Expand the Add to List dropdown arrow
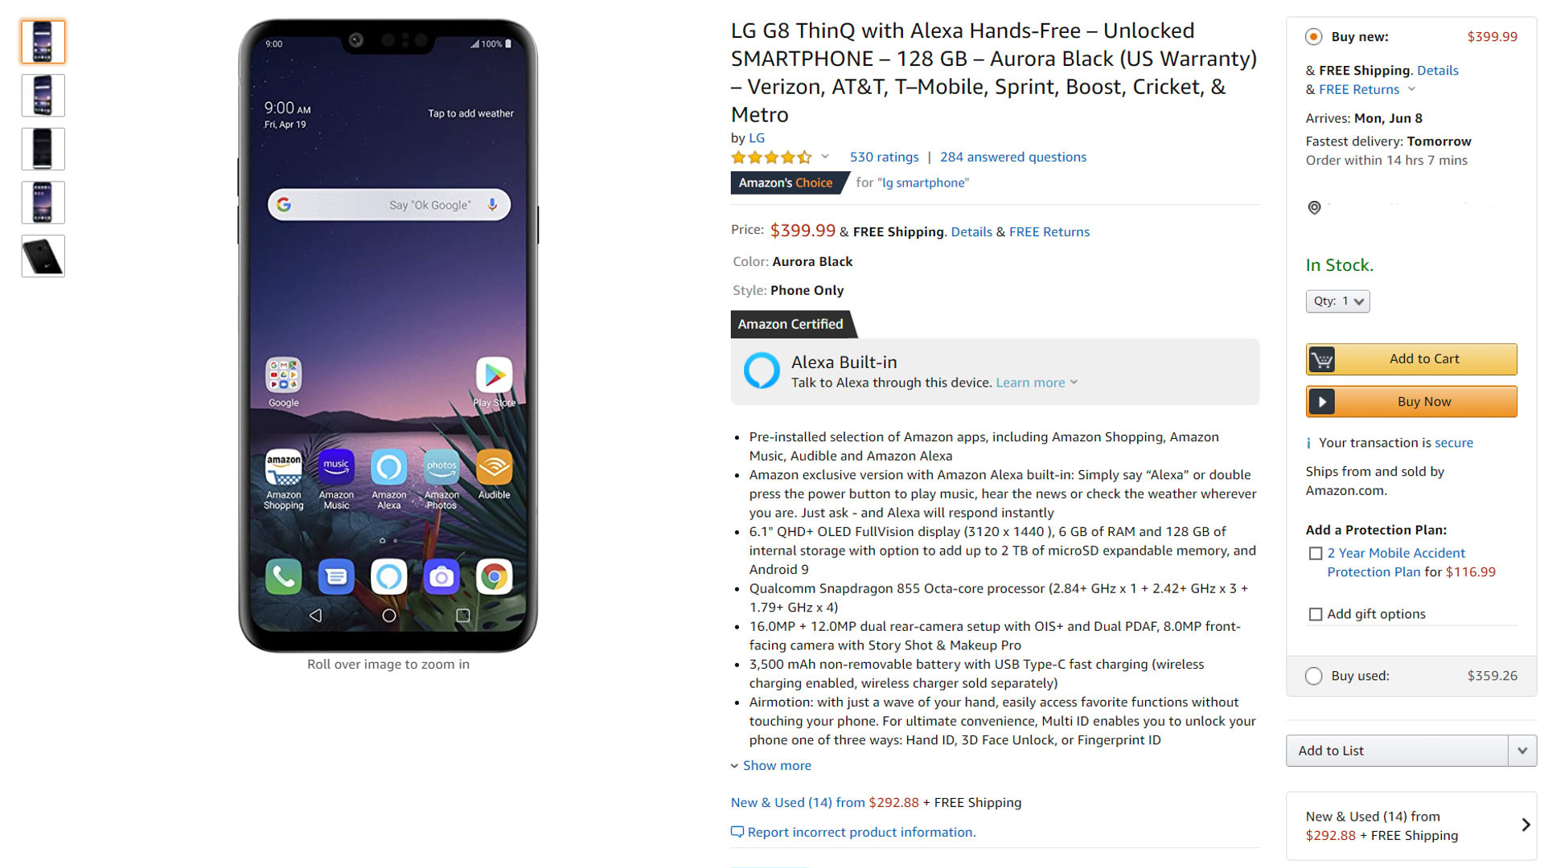Viewport: 1544px width, 868px height. point(1522,751)
